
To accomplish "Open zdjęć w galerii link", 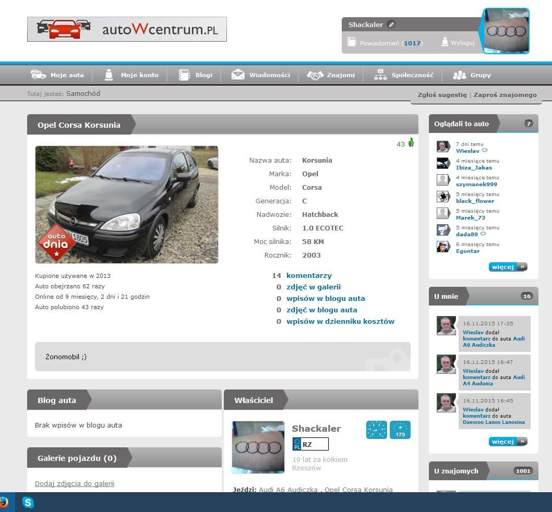I will click(x=314, y=287).
